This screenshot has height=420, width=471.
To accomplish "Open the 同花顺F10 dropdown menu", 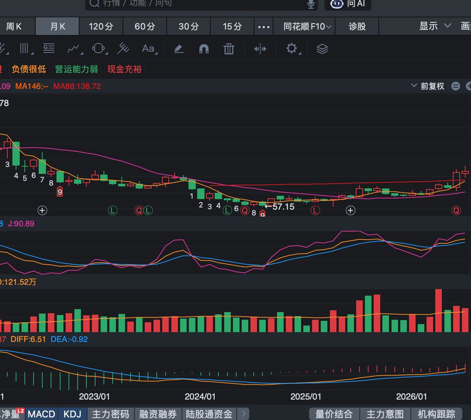I will [x=307, y=26].
